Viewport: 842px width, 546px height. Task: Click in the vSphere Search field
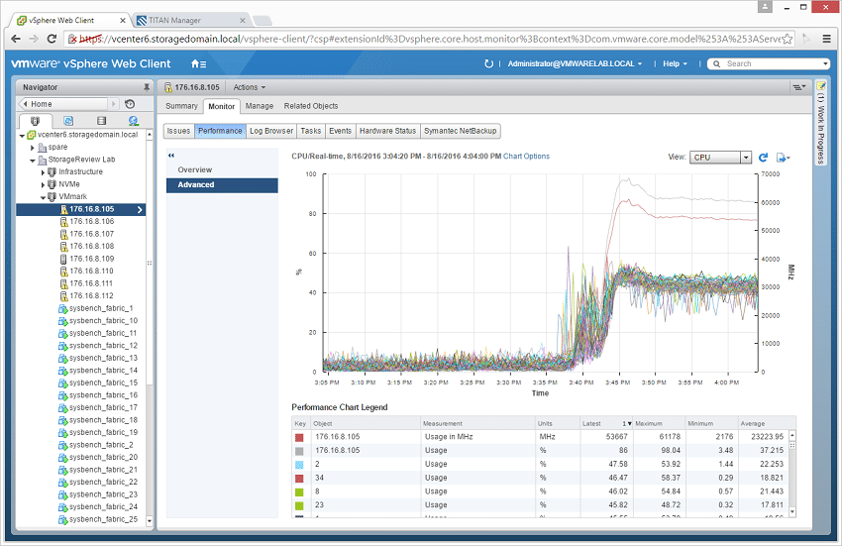[x=771, y=64]
